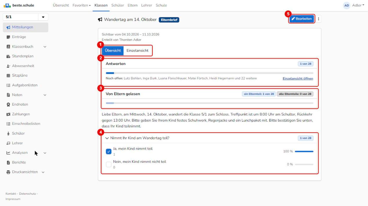368x206 pixels.
Task: Click the Endnoten award icon
Action: [8, 104]
